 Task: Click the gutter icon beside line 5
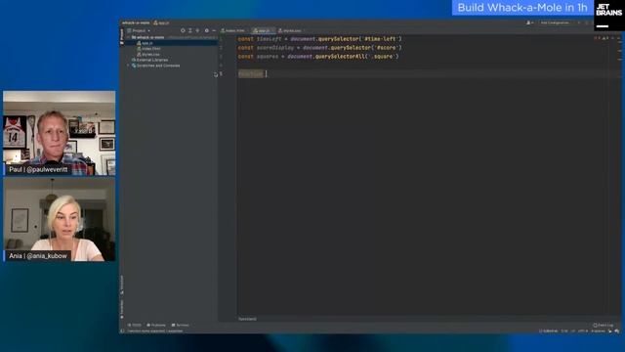(x=216, y=74)
